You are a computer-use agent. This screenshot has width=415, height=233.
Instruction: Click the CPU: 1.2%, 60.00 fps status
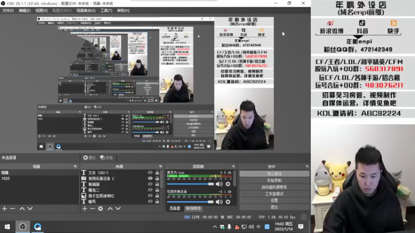tap(276, 217)
